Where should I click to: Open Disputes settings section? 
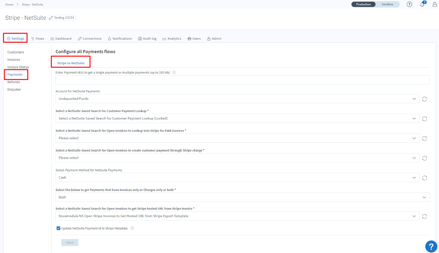[14, 89]
